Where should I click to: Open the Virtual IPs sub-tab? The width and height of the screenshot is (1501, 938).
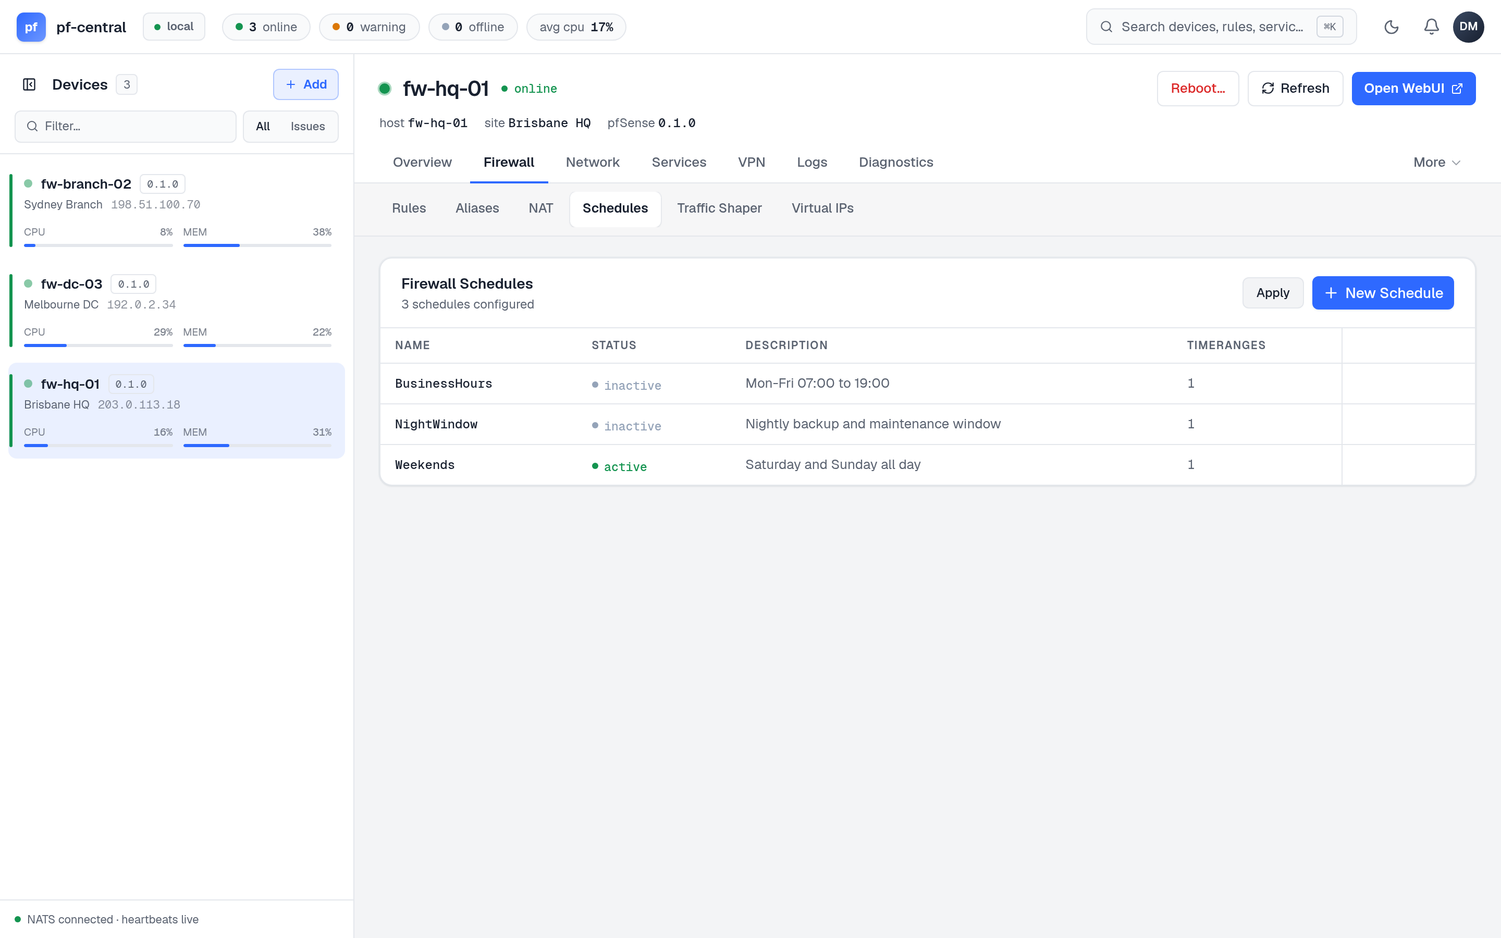822,208
